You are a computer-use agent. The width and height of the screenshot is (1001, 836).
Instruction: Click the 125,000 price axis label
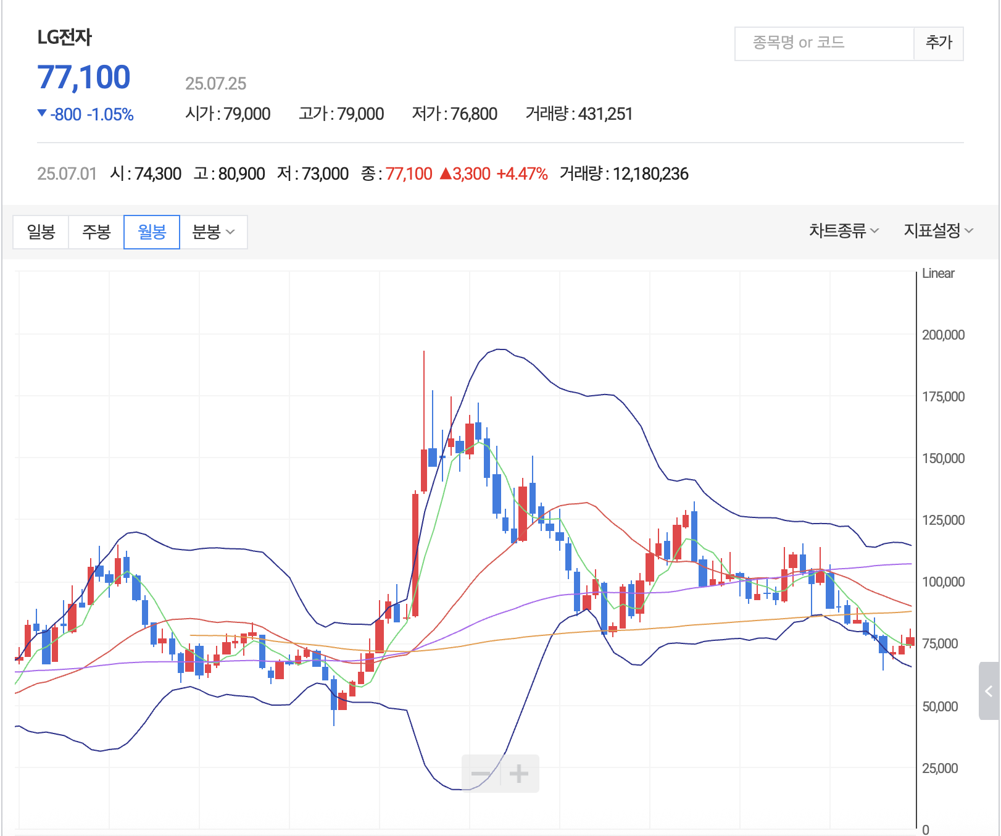[943, 520]
